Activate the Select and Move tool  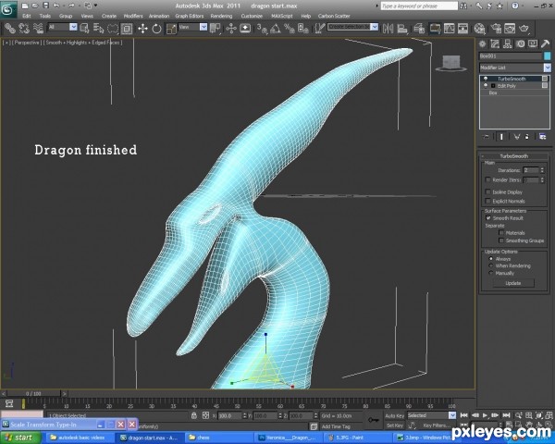click(142, 29)
